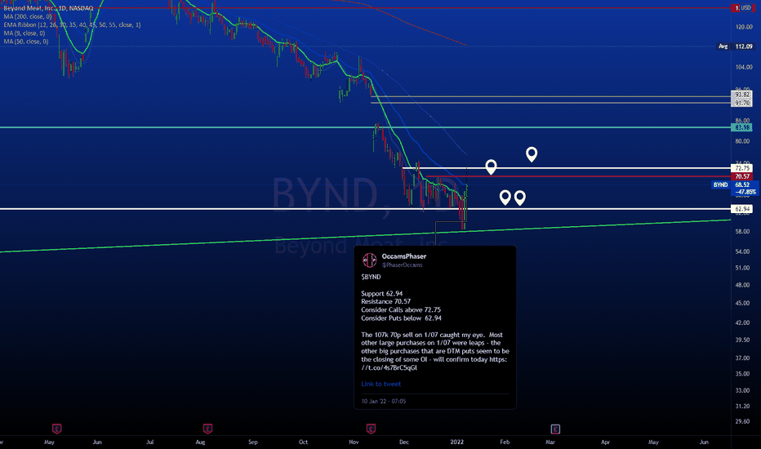The height and width of the screenshot is (449, 761).
Task: Click the 93.82 price label
Action: pyautogui.click(x=742, y=95)
